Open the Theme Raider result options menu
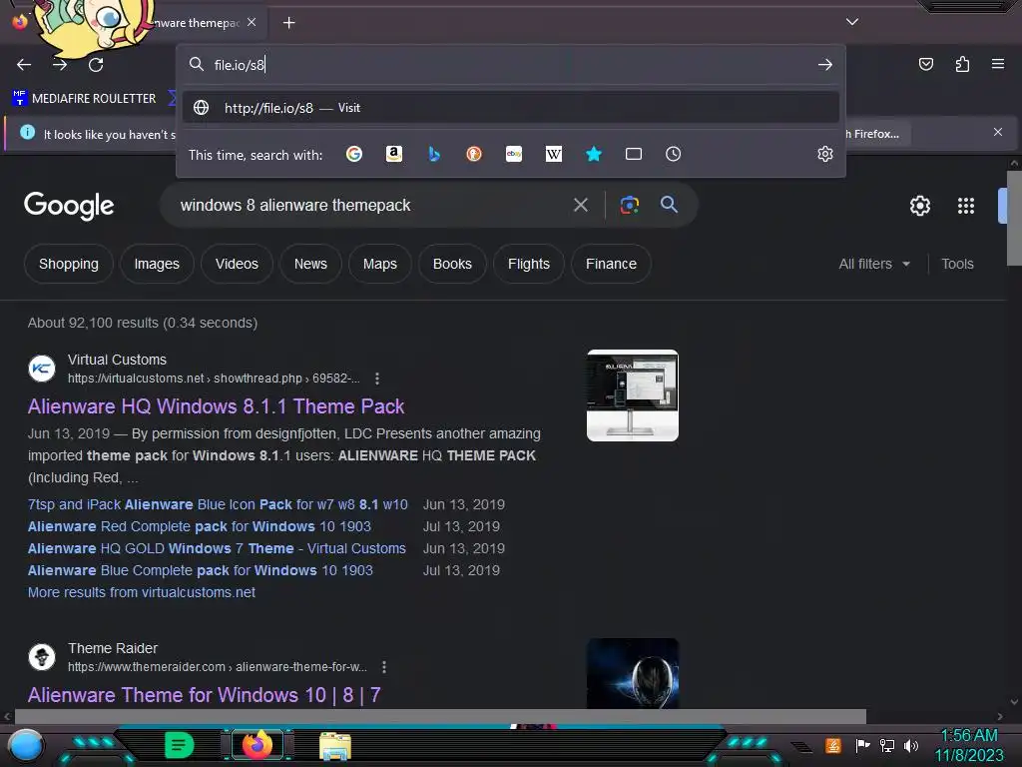 tap(384, 667)
